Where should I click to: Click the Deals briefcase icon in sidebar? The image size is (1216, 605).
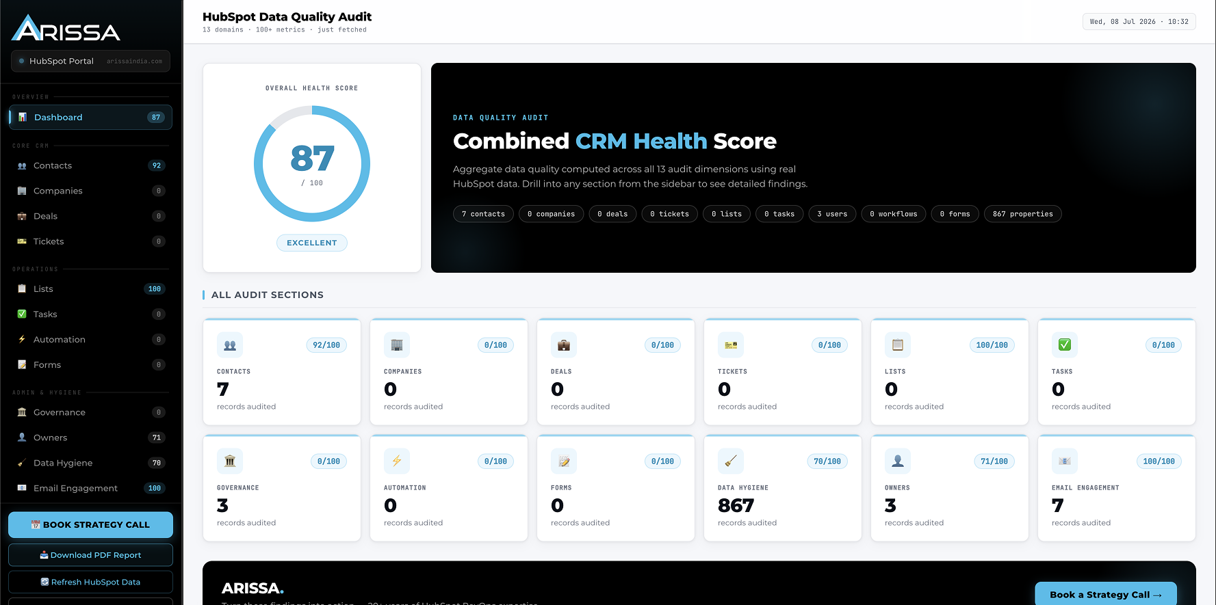pyautogui.click(x=22, y=216)
